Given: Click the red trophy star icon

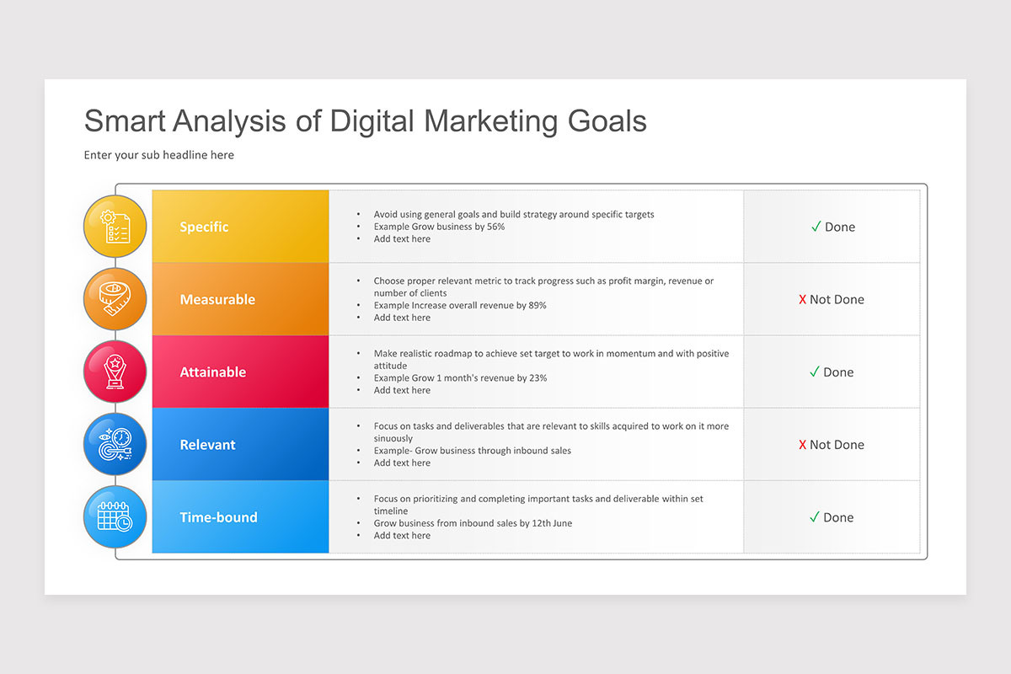Looking at the screenshot, I should pos(115,372).
